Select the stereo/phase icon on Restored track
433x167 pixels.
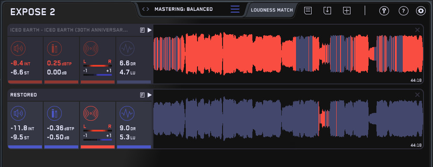91,113
